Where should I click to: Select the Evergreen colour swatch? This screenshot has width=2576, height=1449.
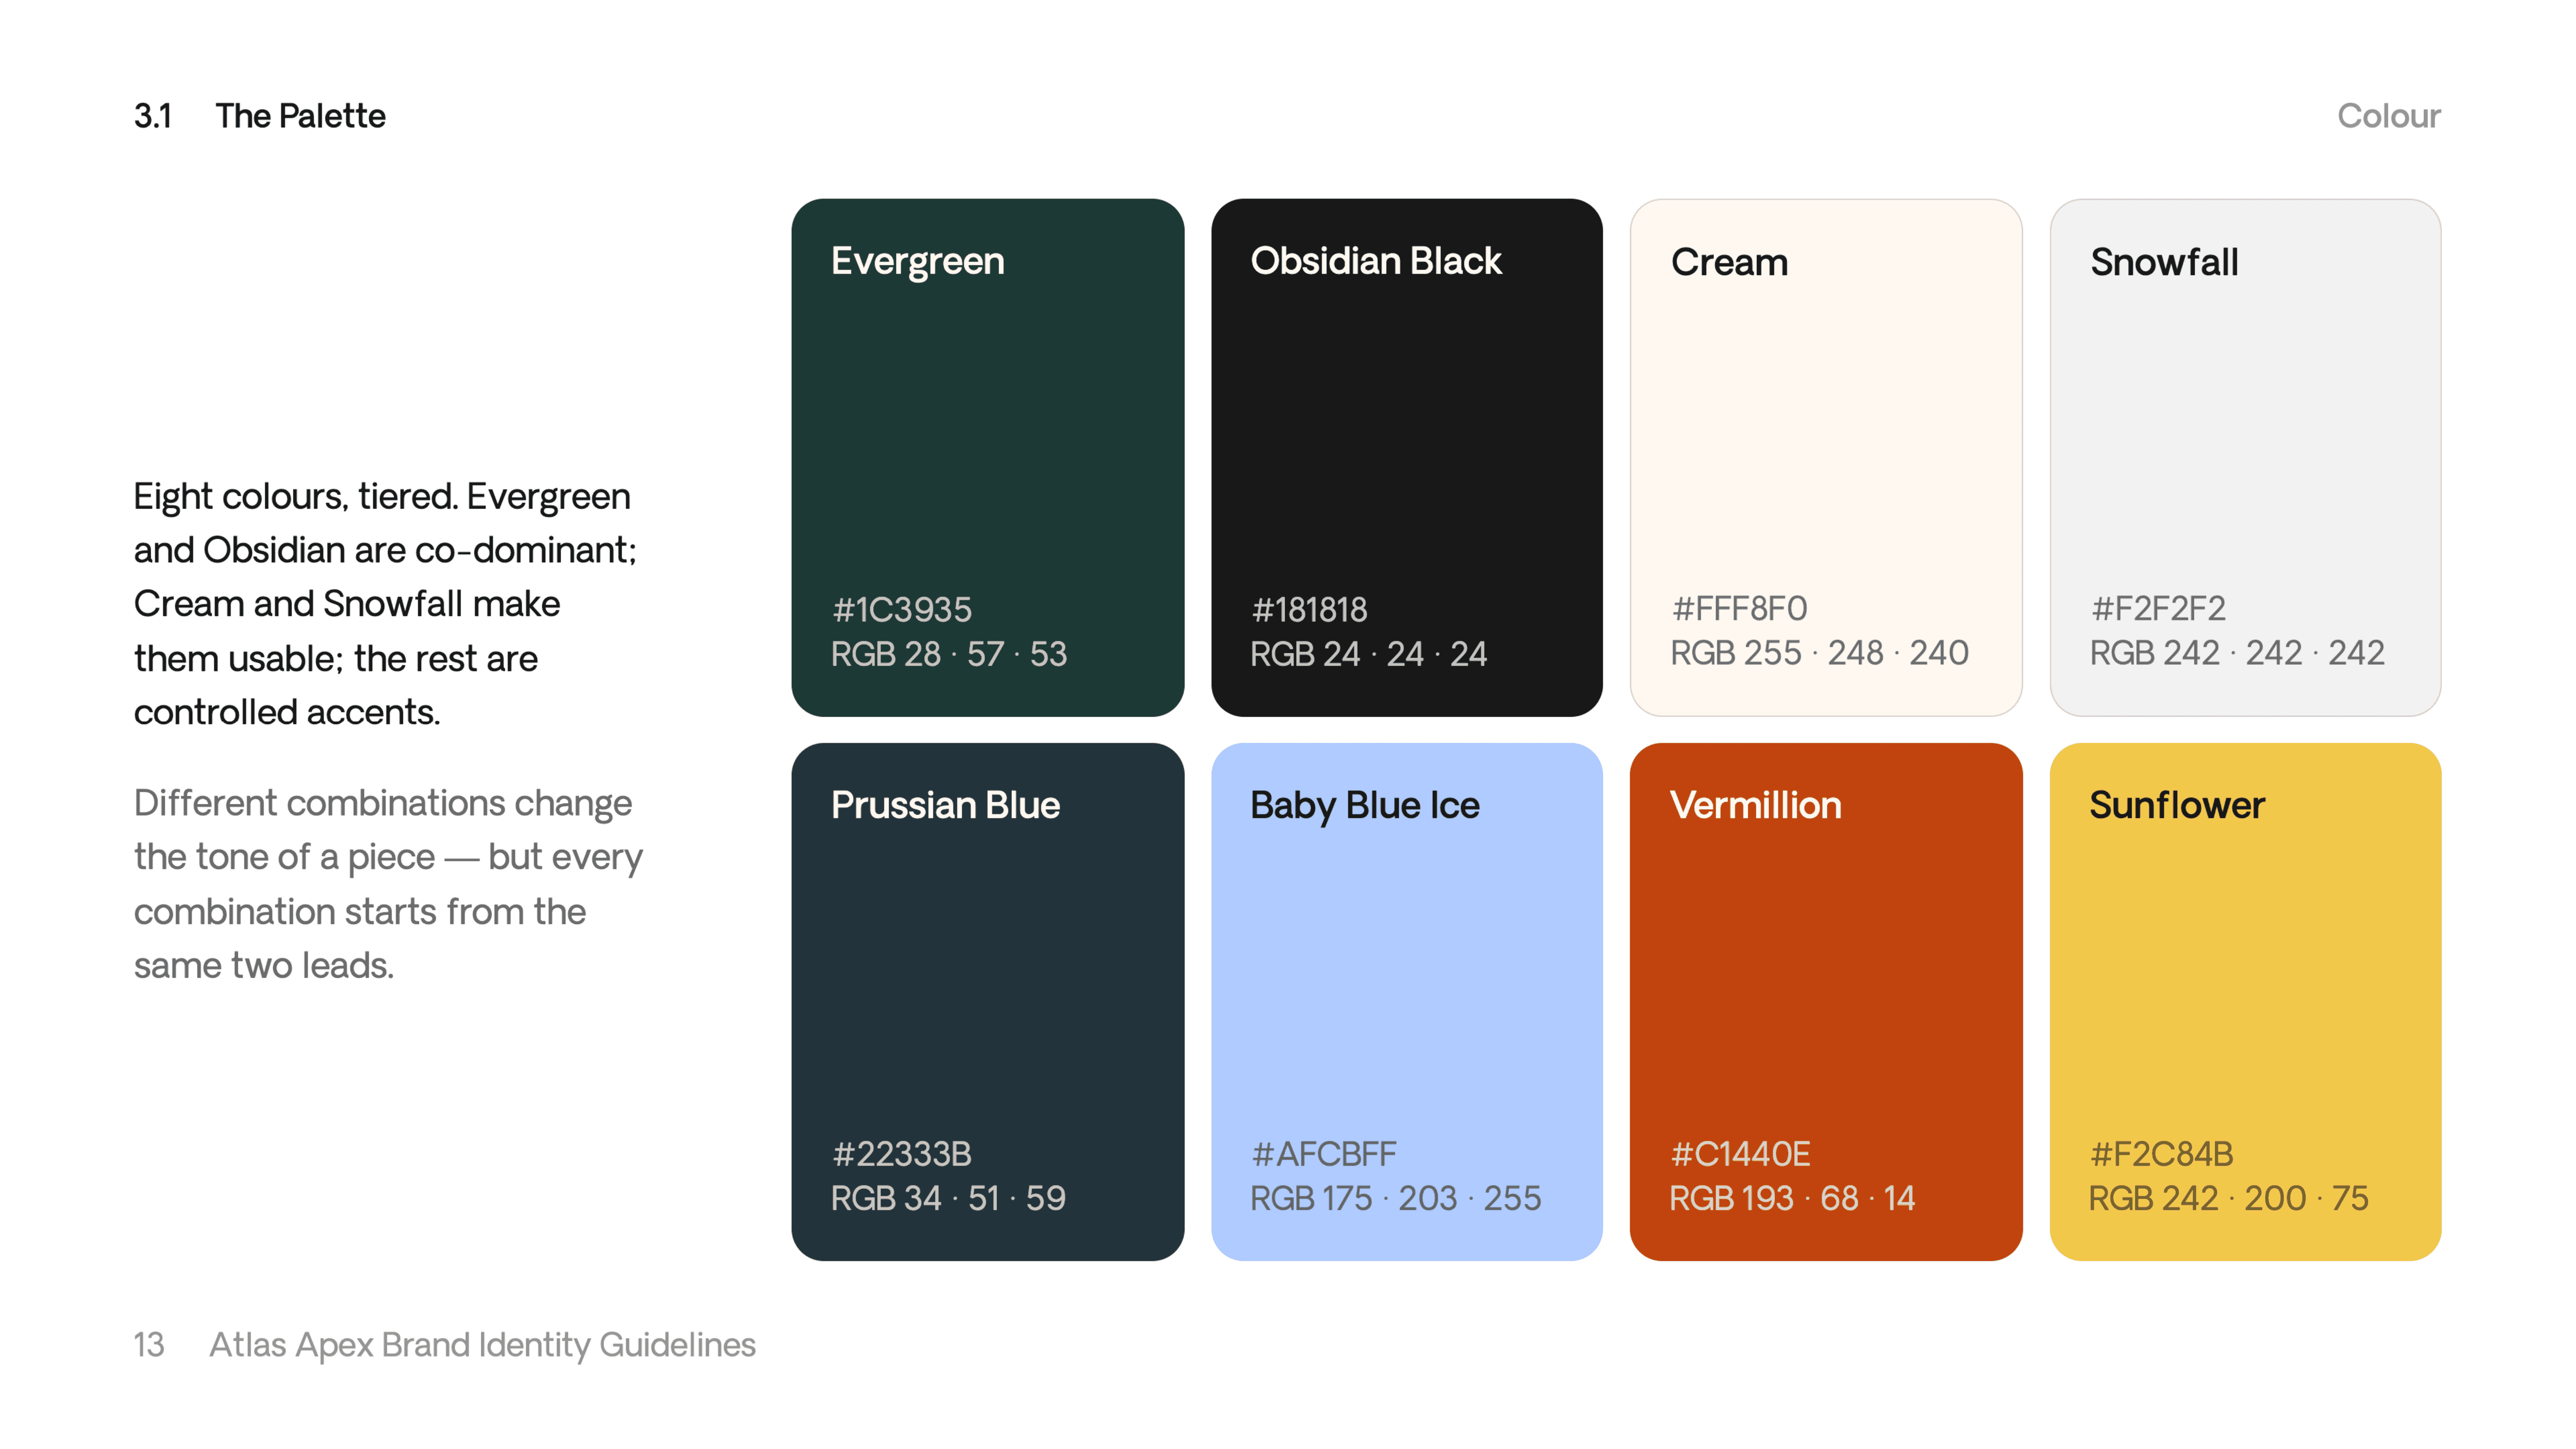coord(987,457)
